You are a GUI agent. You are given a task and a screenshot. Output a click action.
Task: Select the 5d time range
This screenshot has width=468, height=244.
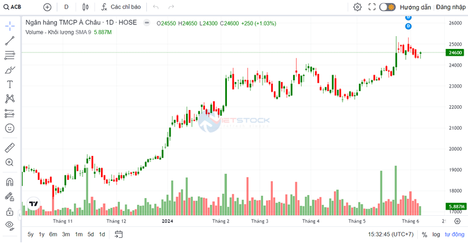point(91,234)
